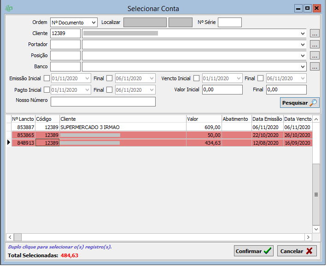Click the Confirmar button

pyautogui.click(x=253, y=251)
